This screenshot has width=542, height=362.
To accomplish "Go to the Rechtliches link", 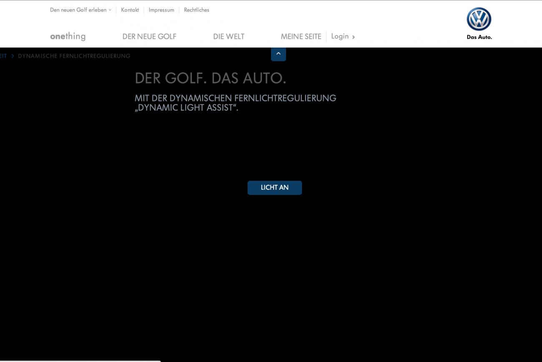I will click(196, 10).
